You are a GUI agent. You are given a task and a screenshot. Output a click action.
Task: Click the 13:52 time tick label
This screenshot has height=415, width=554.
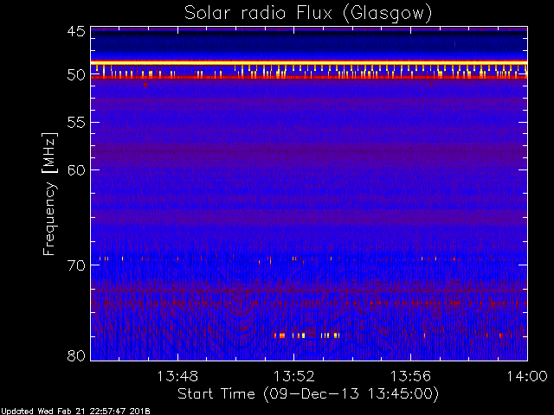(294, 376)
